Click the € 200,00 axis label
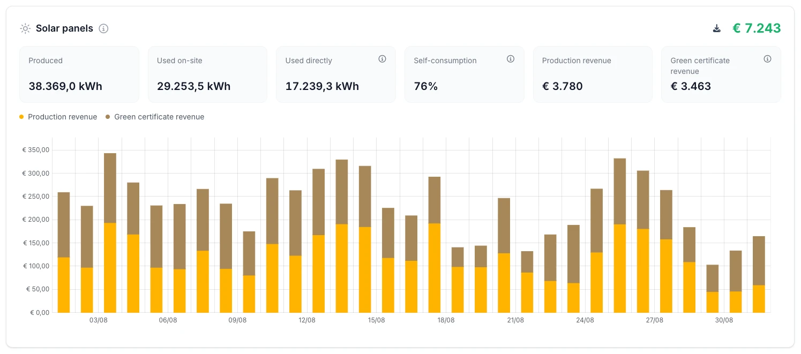Viewport: 801px width, 354px height. (36, 220)
